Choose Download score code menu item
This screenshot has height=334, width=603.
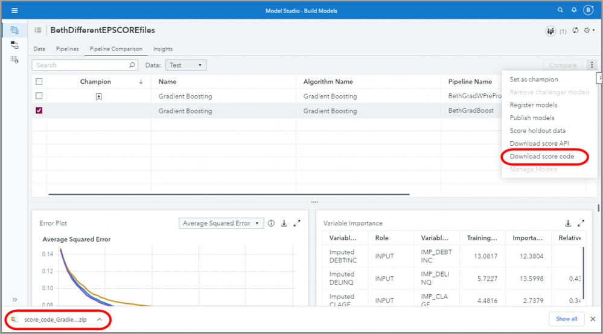tap(542, 156)
